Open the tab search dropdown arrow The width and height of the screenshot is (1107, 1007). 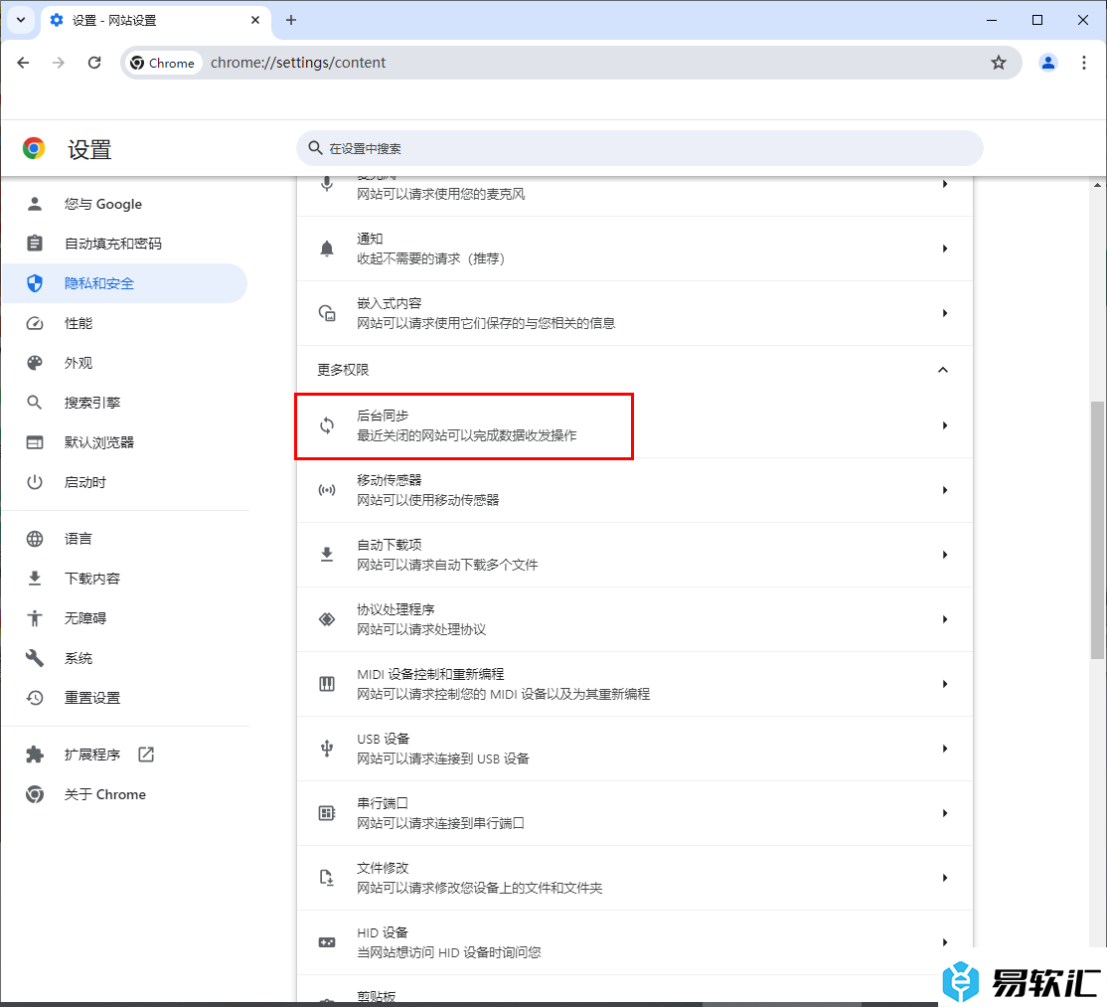click(x=21, y=20)
